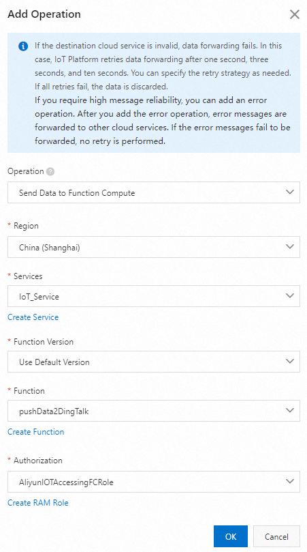This screenshot has height=552, width=307.
Task: Click the pushData2DingTalk function field
Action: [x=154, y=411]
